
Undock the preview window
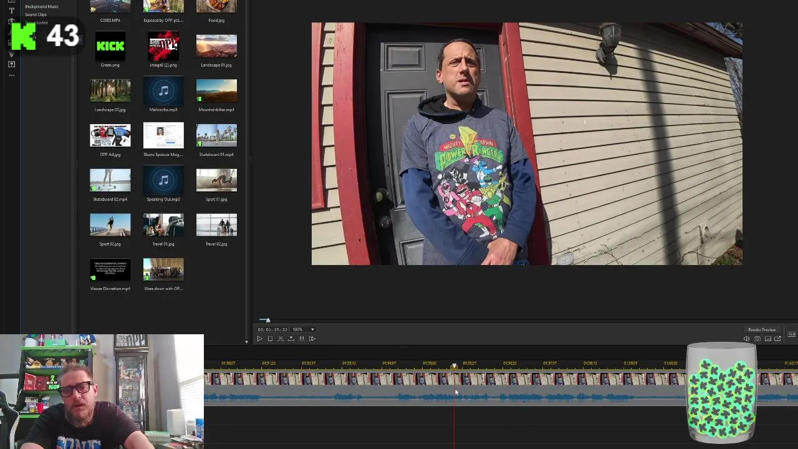tap(777, 339)
